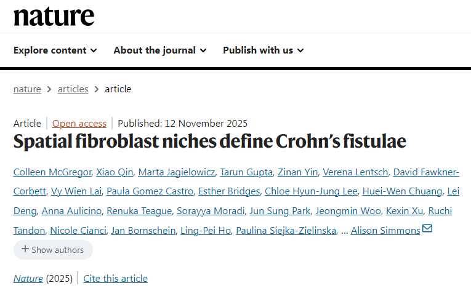471x291 pixels.
Task: Open author Alison Simmons link
Action: [x=385, y=230]
